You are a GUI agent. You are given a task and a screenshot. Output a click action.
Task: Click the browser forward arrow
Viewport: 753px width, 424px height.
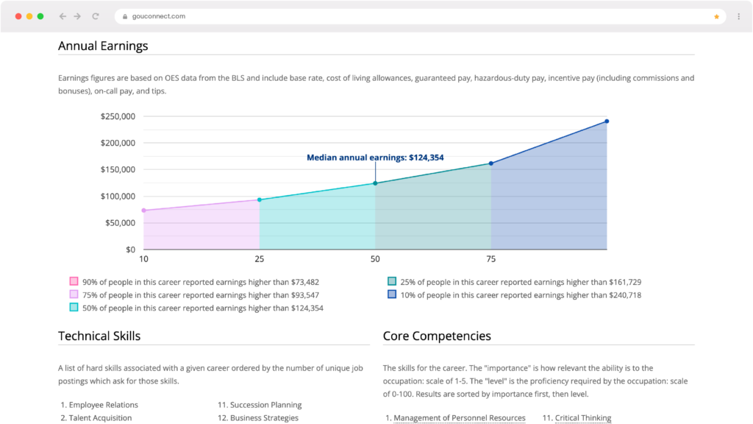[77, 16]
